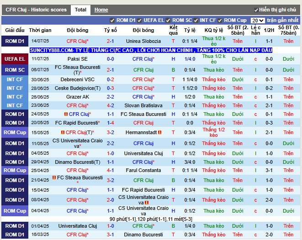Click the Thắng 1/2 kèo result cell

(214, 132)
